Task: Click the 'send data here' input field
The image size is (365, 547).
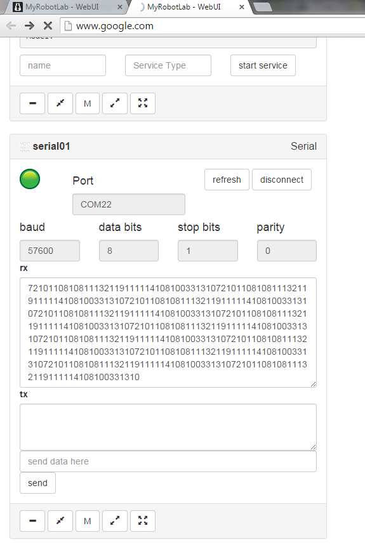Action: [x=168, y=461]
